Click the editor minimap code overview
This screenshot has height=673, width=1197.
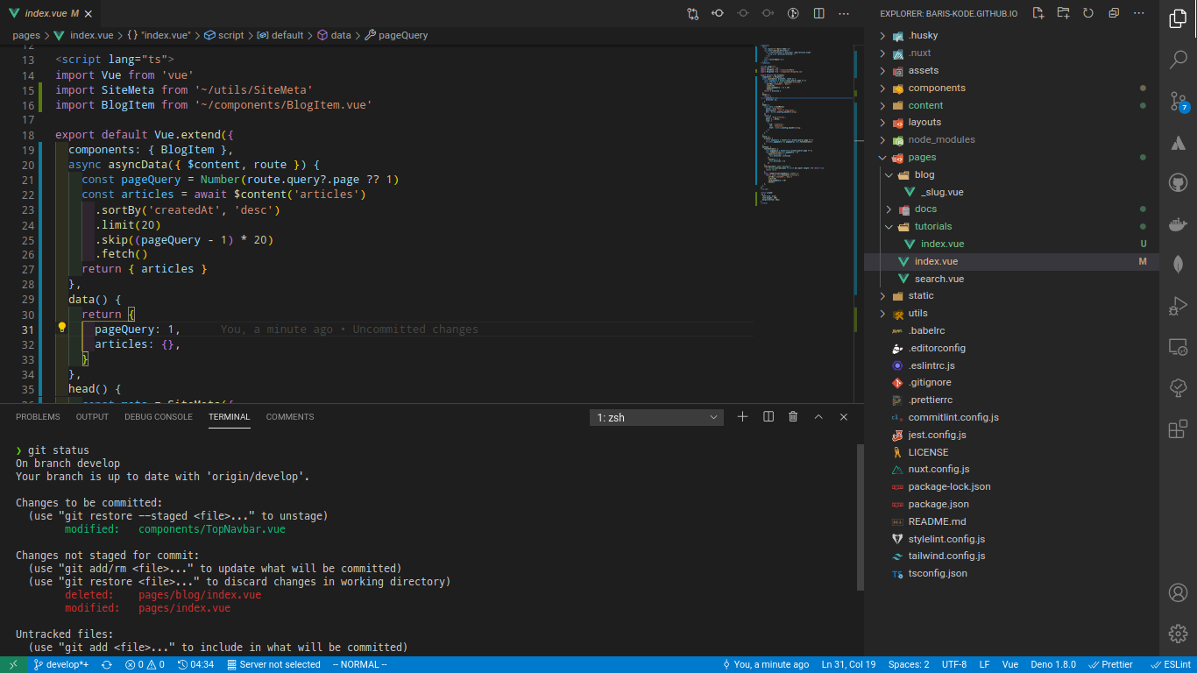coord(804,223)
